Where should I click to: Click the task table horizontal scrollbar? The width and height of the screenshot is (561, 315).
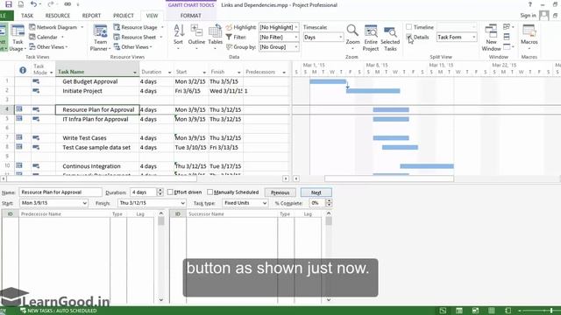tap(102, 178)
